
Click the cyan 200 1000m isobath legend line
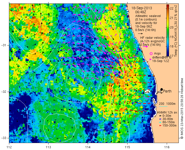[x=163, y=106]
